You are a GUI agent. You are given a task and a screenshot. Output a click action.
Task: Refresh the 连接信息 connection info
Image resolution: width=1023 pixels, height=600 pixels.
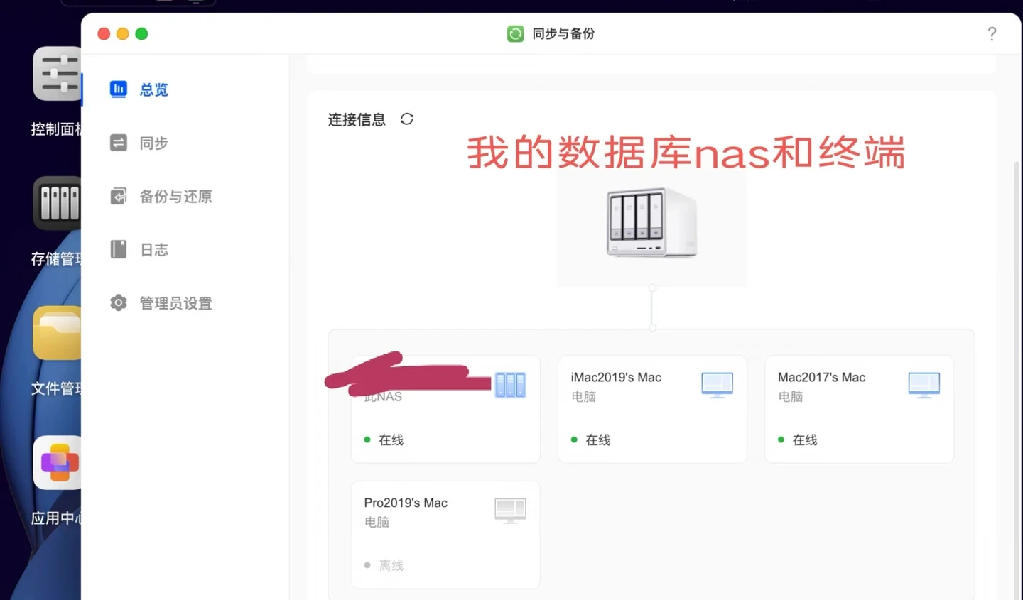coord(406,119)
